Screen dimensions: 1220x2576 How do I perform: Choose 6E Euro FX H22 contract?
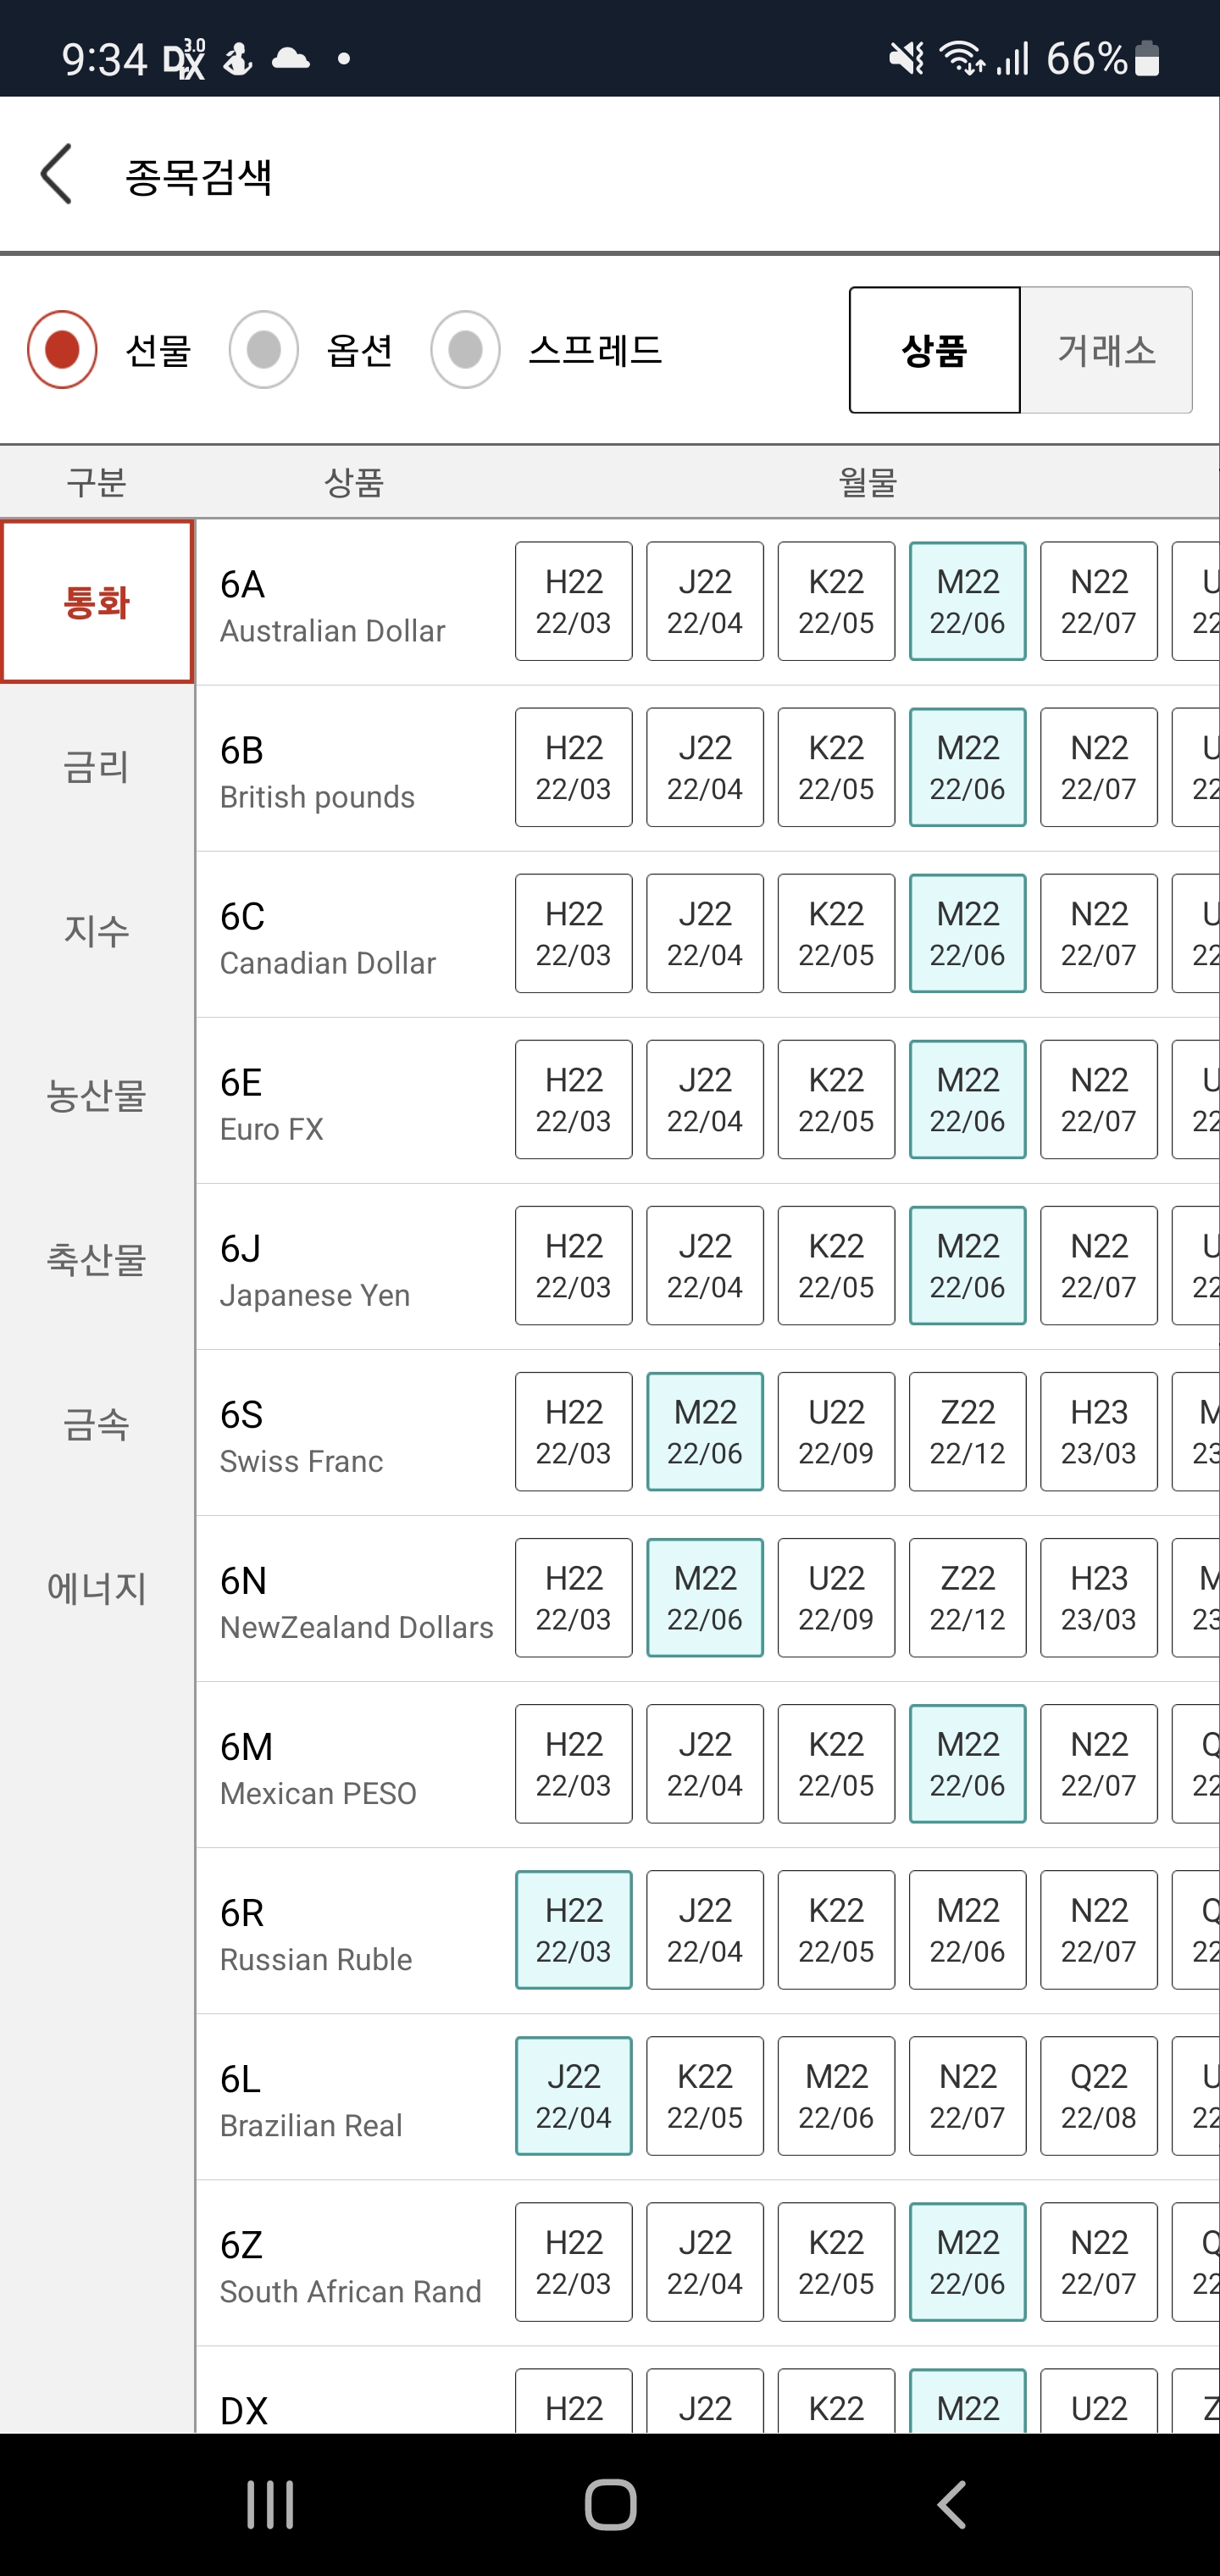573,1099
